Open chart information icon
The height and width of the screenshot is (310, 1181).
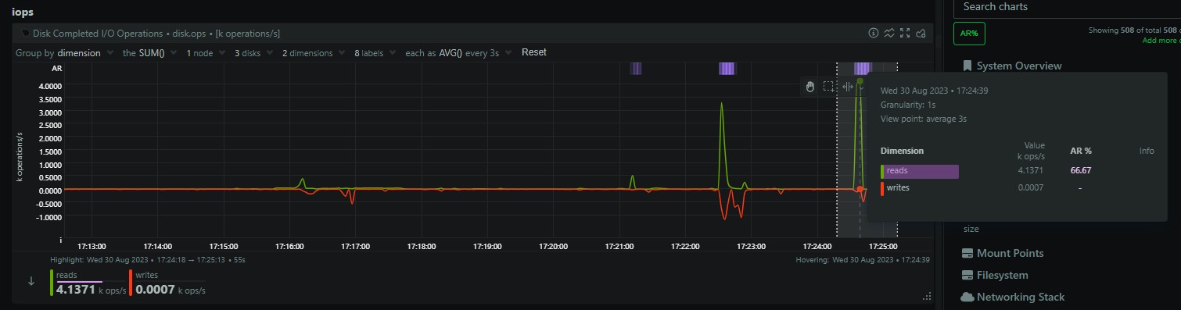pos(874,33)
